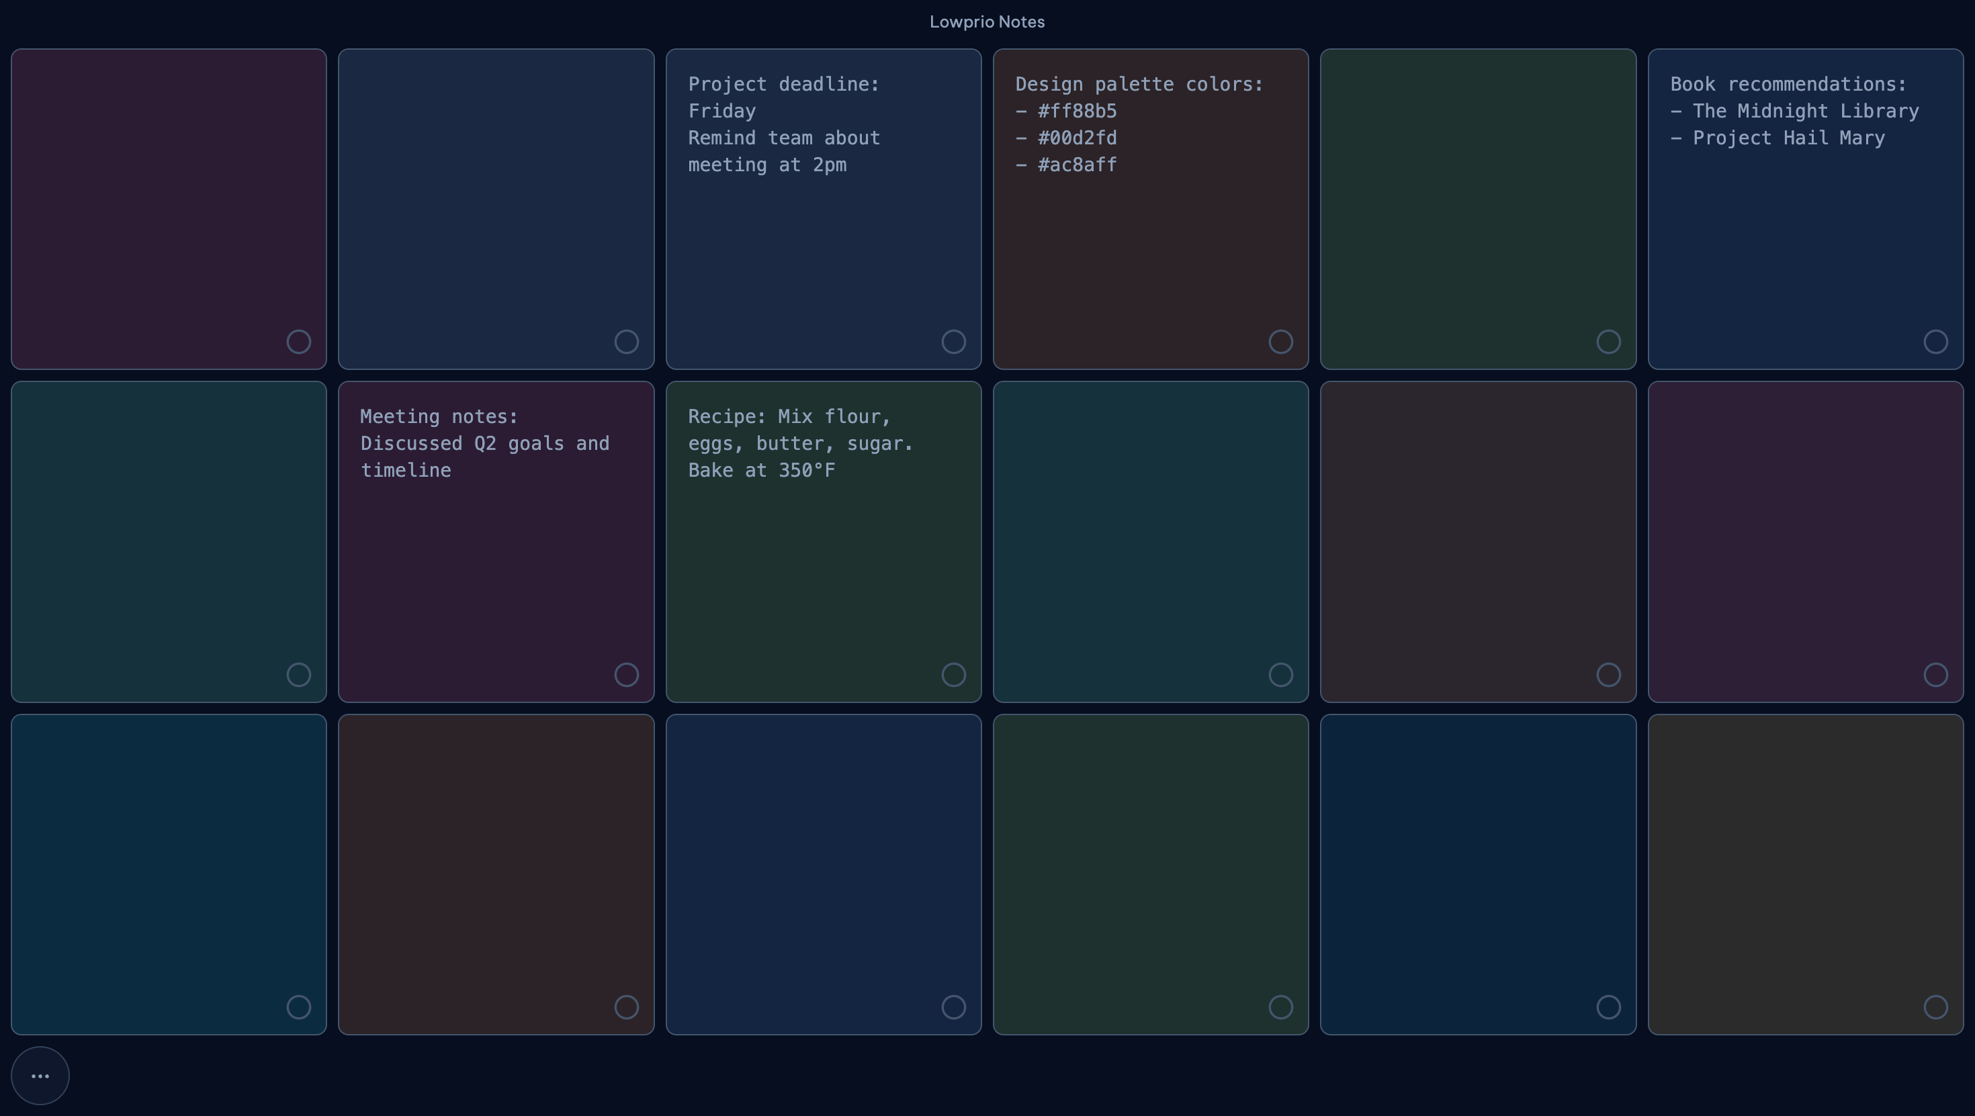Toggle circle on empty note right of Recipe note
Screen dimensions: 1975x1116
[1280, 675]
